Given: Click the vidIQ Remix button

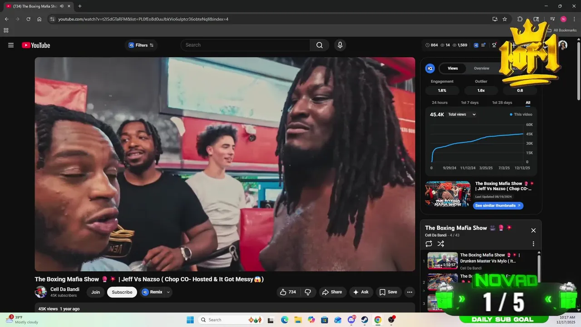Looking at the screenshot, I should [x=152, y=292].
